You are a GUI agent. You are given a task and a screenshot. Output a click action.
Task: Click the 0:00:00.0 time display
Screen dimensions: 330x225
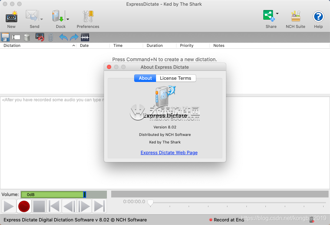click(134, 201)
